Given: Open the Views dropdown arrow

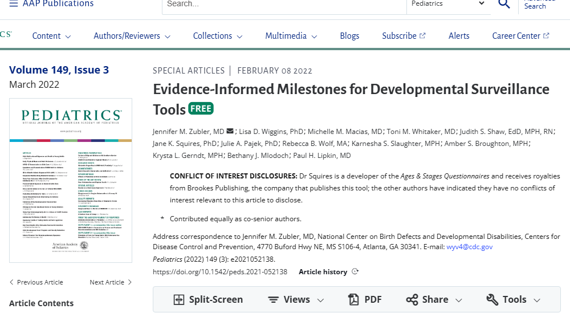Looking at the screenshot, I should pos(320,300).
